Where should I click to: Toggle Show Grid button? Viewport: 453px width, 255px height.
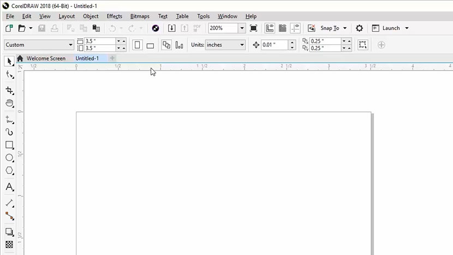pos(282,28)
